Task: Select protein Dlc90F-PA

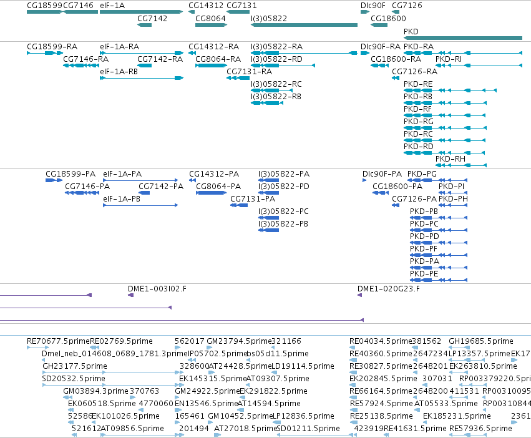Action: pos(382,174)
